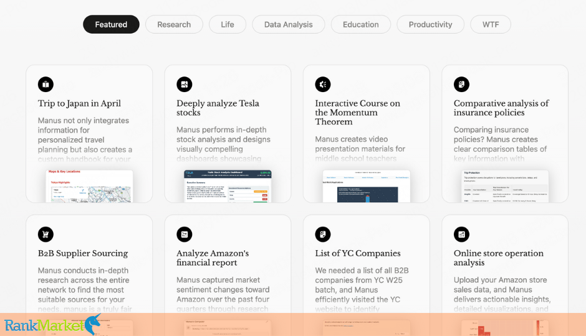Select the WTF category tab

click(x=491, y=24)
